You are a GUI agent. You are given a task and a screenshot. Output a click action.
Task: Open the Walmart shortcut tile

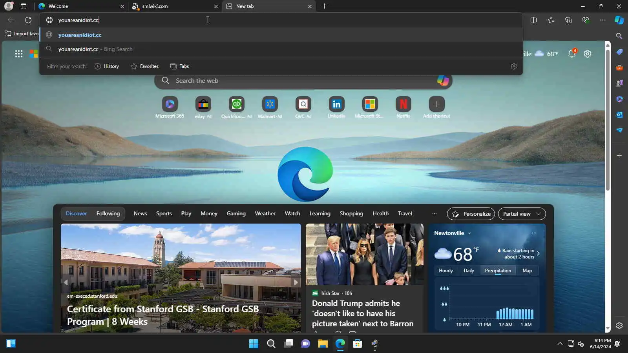point(270,107)
